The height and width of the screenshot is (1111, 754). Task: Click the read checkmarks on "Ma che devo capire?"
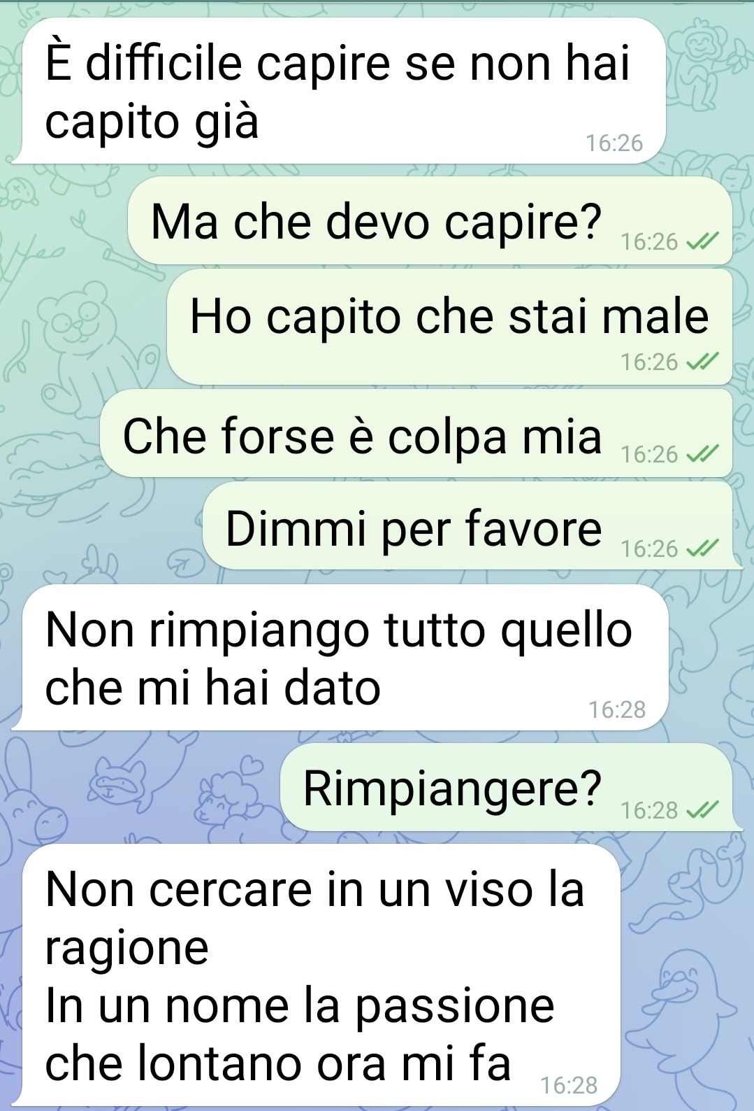pos(702,242)
